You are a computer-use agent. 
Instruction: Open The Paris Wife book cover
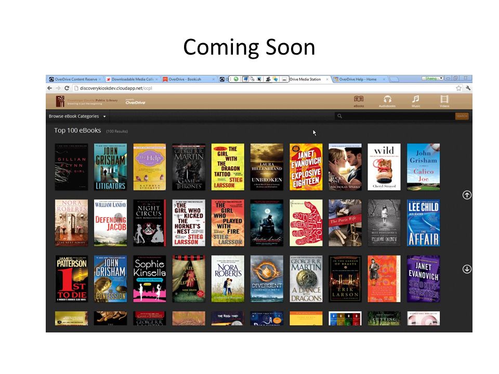tap(345, 223)
